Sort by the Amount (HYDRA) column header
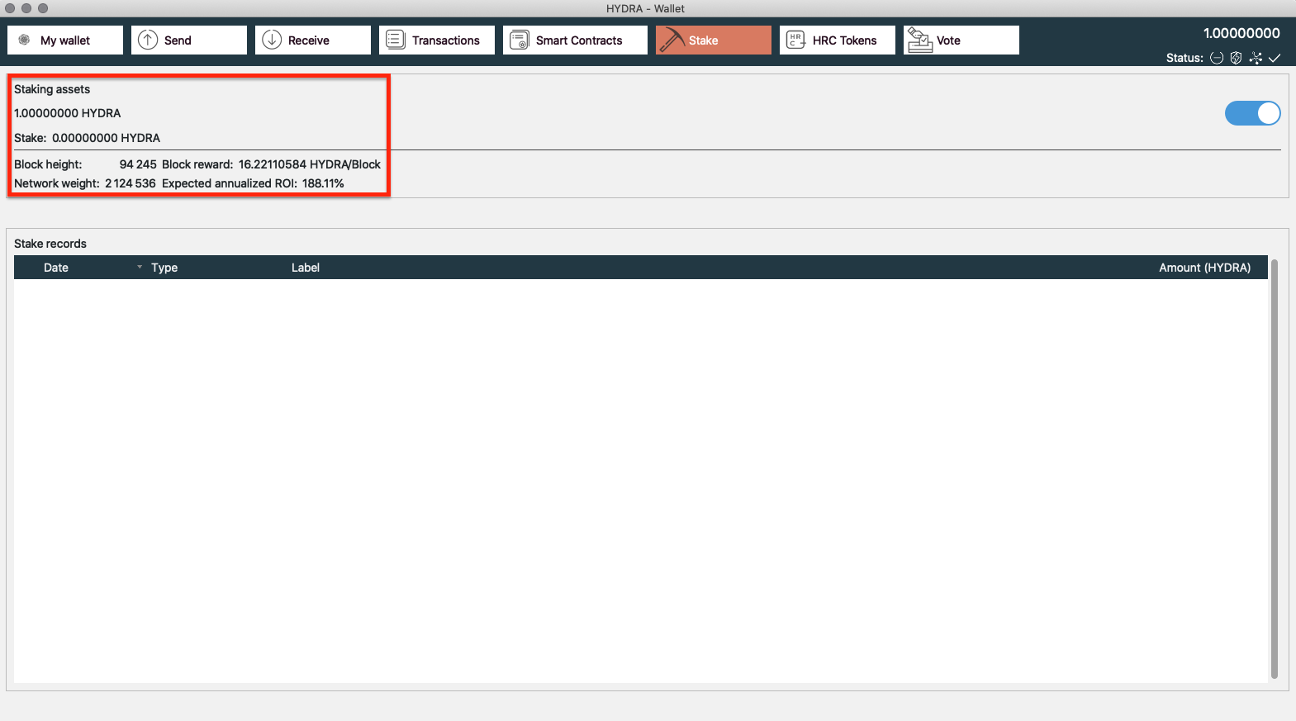 tap(1204, 268)
